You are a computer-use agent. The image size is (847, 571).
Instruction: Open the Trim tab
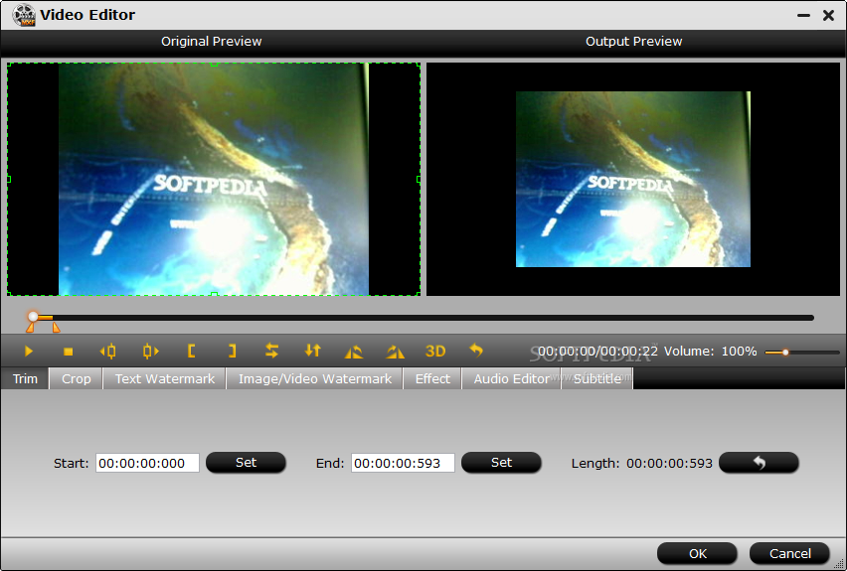26,378
